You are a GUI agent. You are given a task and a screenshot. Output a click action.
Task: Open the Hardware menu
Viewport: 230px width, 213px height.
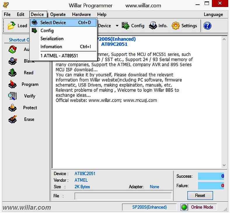click(x=81, y=14)
